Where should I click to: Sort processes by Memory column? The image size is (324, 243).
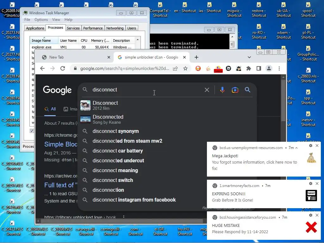tap(100, 40)
